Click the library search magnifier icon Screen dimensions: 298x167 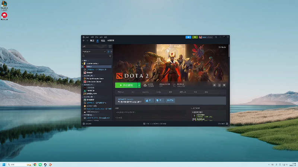[x=83, y=56]
